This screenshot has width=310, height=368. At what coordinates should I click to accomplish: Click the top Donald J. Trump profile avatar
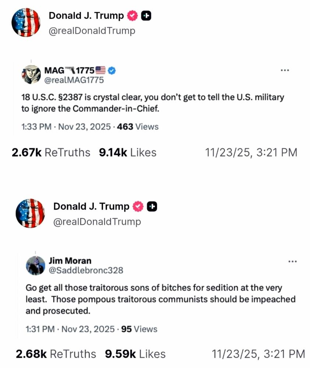tap(26, 22)
